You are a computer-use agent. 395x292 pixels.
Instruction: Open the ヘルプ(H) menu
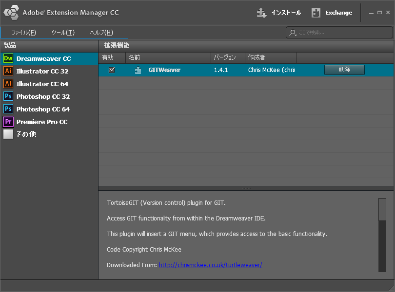(x=101, y=33)
